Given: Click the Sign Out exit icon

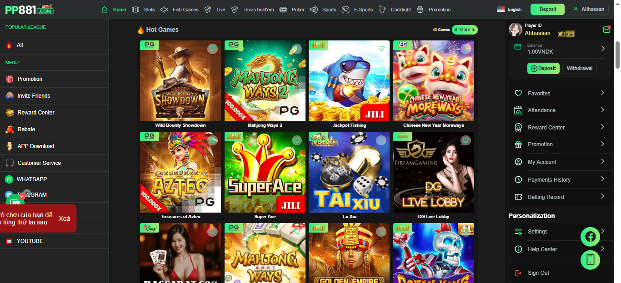Looking at the screenshot, I should [x=518, y=273].
